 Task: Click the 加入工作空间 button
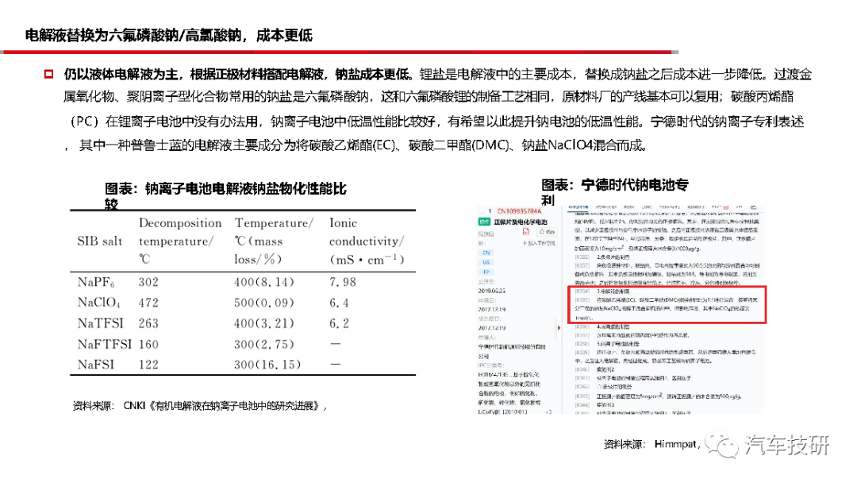coord(539,243)
